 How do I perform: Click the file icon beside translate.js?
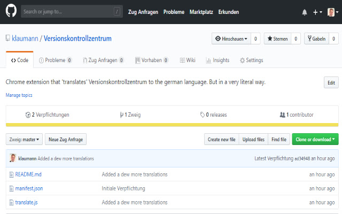pyautogui.click(x=11, y=202)
